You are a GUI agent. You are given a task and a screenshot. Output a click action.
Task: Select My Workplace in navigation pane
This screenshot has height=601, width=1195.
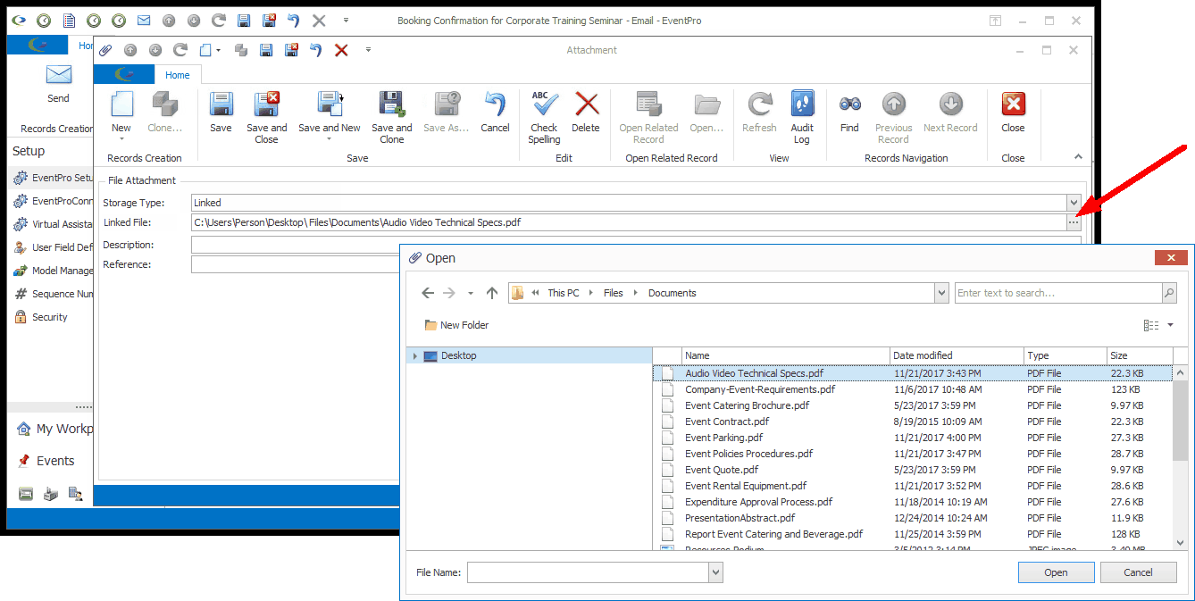pyautogui.click(x=54, y=429)
